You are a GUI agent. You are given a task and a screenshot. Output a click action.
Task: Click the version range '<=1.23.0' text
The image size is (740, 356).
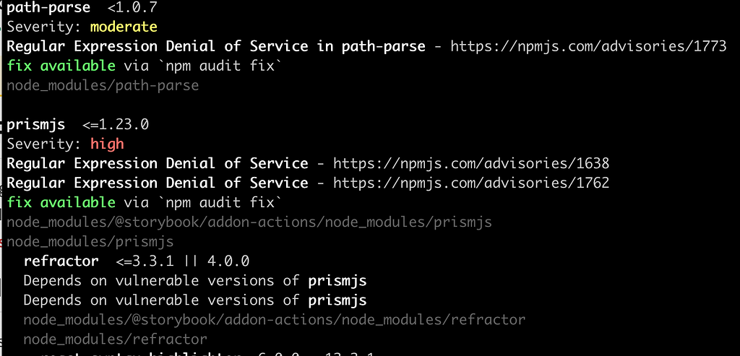point(116,124)
